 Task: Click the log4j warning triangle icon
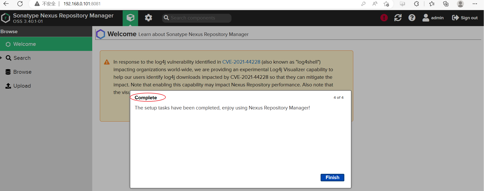[x=107, y=62]
